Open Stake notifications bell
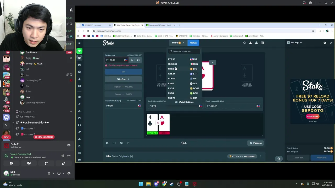 click(x=256, y=43)
